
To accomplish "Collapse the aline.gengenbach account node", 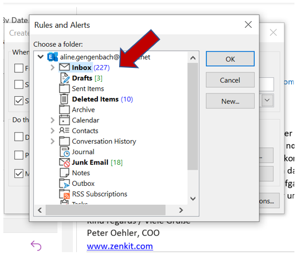I will point(41,57).
